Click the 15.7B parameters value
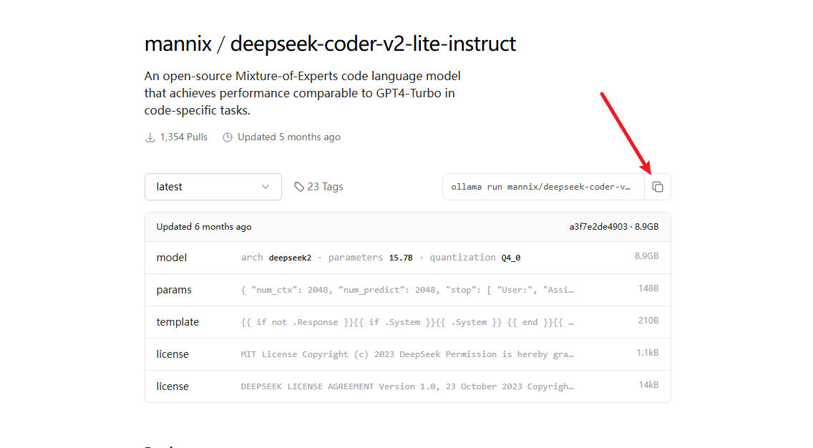Image resolution: width=813 pixels, height=448 pixels. (401, 258)
